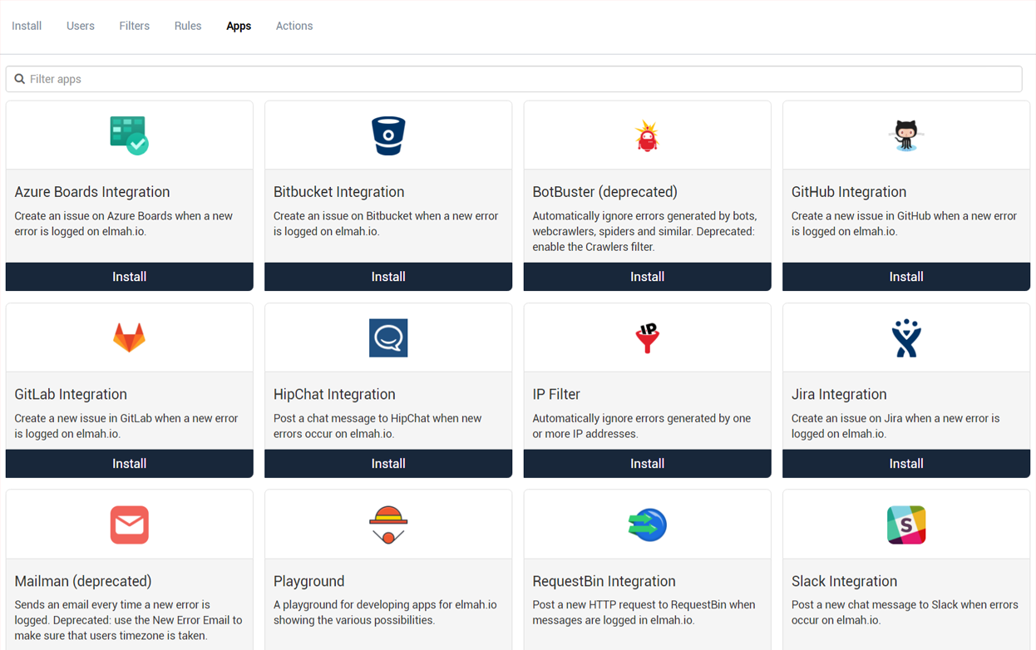Click the RequestBin arrows icon
This screenshot has height=650, width=1036.
(647, 524)
